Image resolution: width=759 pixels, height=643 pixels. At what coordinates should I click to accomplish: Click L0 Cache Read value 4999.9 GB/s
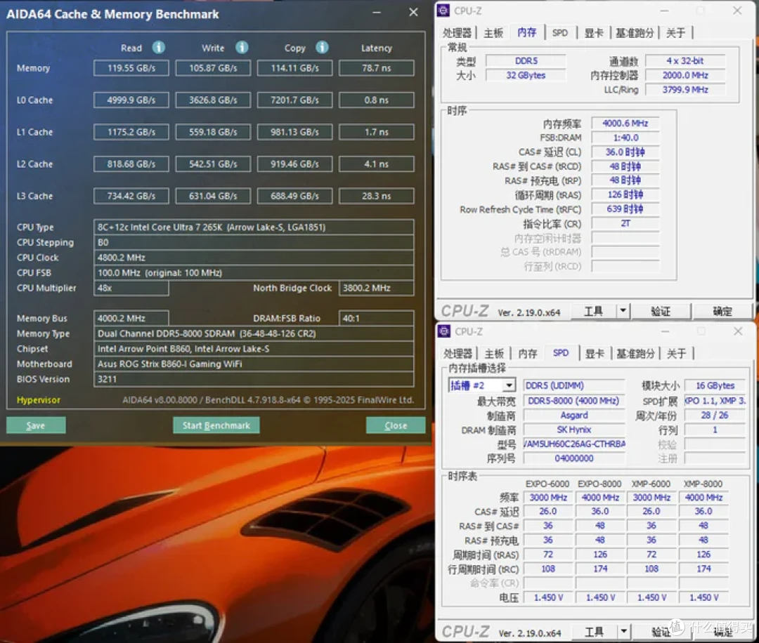131,100
